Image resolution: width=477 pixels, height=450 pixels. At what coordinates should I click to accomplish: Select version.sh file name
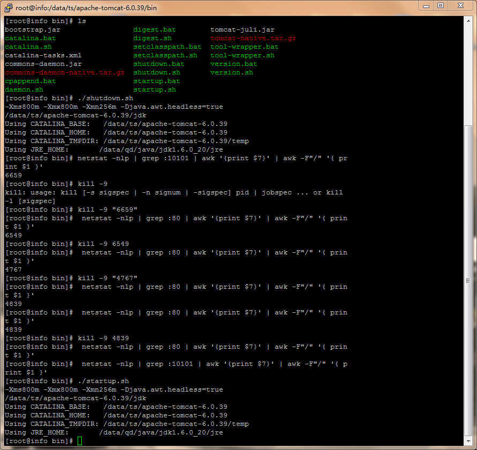click(232, 72)
